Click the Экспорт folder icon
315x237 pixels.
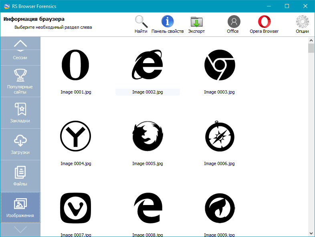point(196,22)
